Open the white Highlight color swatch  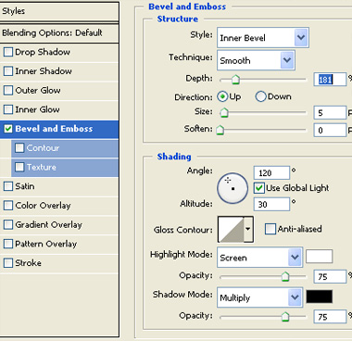[x=320, y=257]
